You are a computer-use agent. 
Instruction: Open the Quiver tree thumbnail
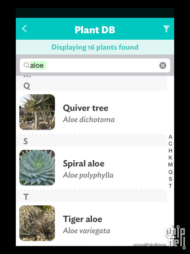coord(37,112)
